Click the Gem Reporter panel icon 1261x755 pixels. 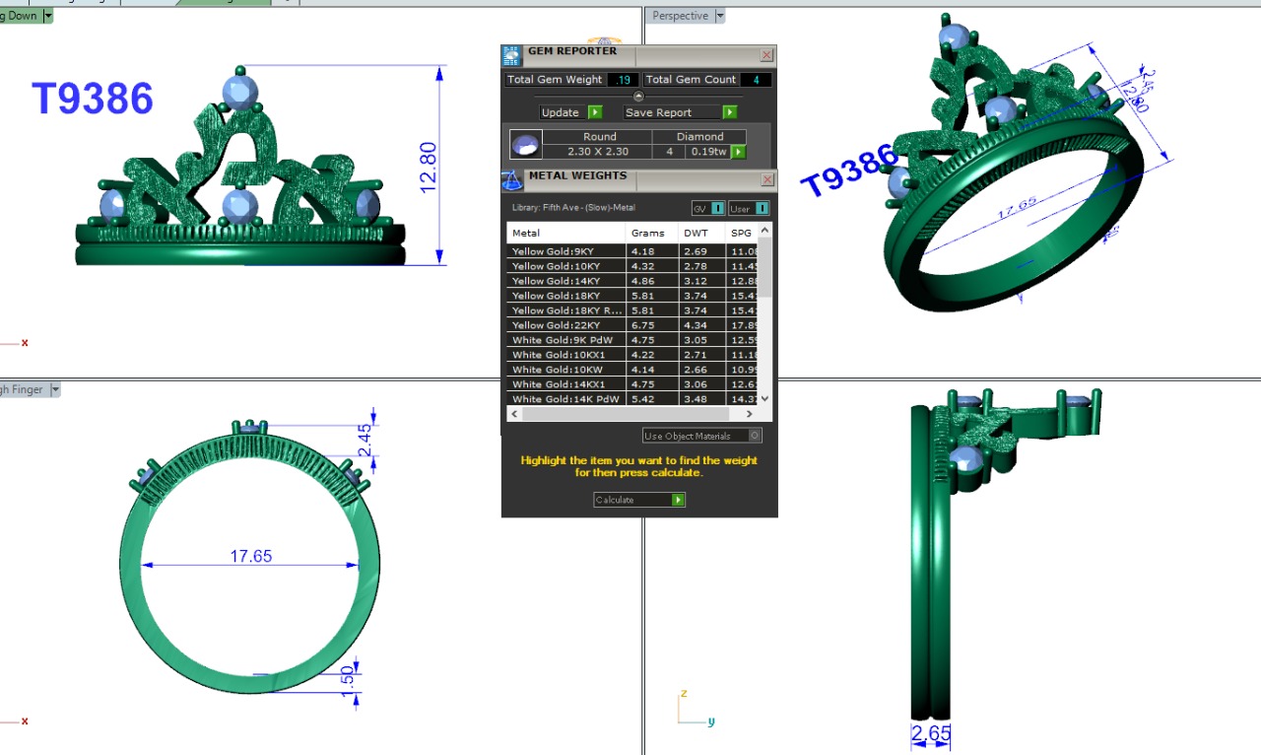click(511, 55)
